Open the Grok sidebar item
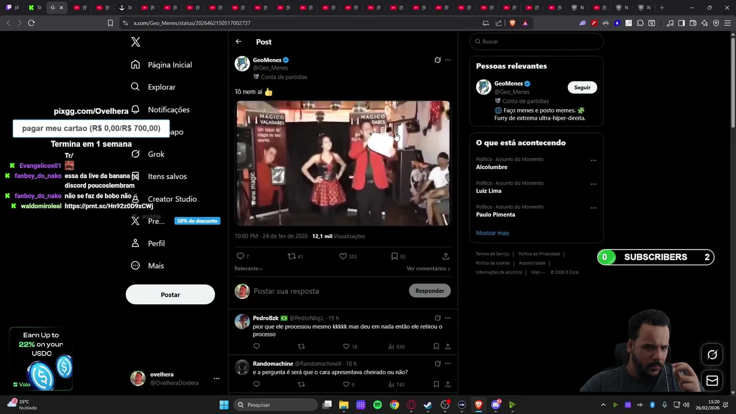Image resolution: width=736 pixels, height=414 pixels. pyautogui.click(x=148, y=154)
